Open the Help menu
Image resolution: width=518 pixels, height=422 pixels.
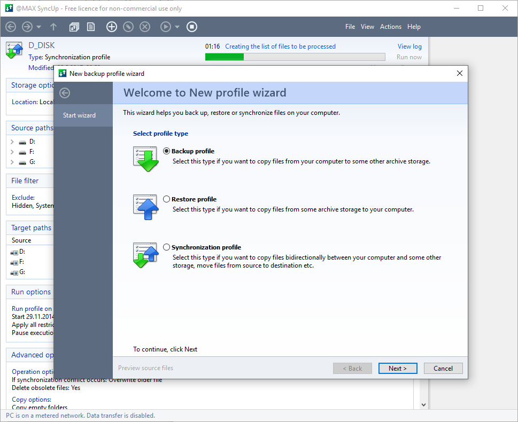(x=414, y=27)
